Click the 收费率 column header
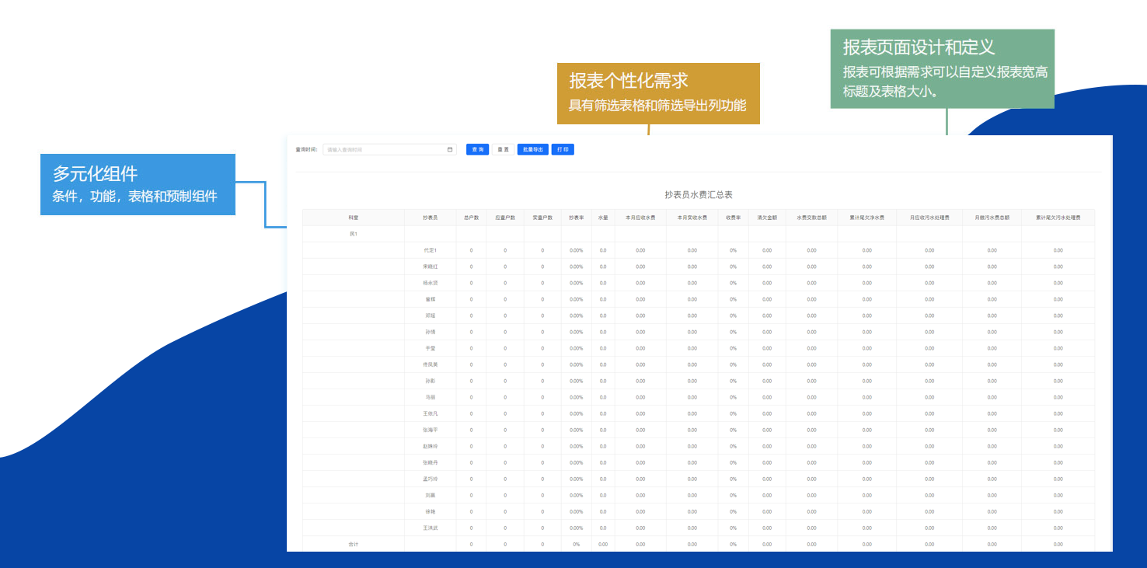Image resolution: width=1147 pixels, height=568 pixels. click(733, 218)
